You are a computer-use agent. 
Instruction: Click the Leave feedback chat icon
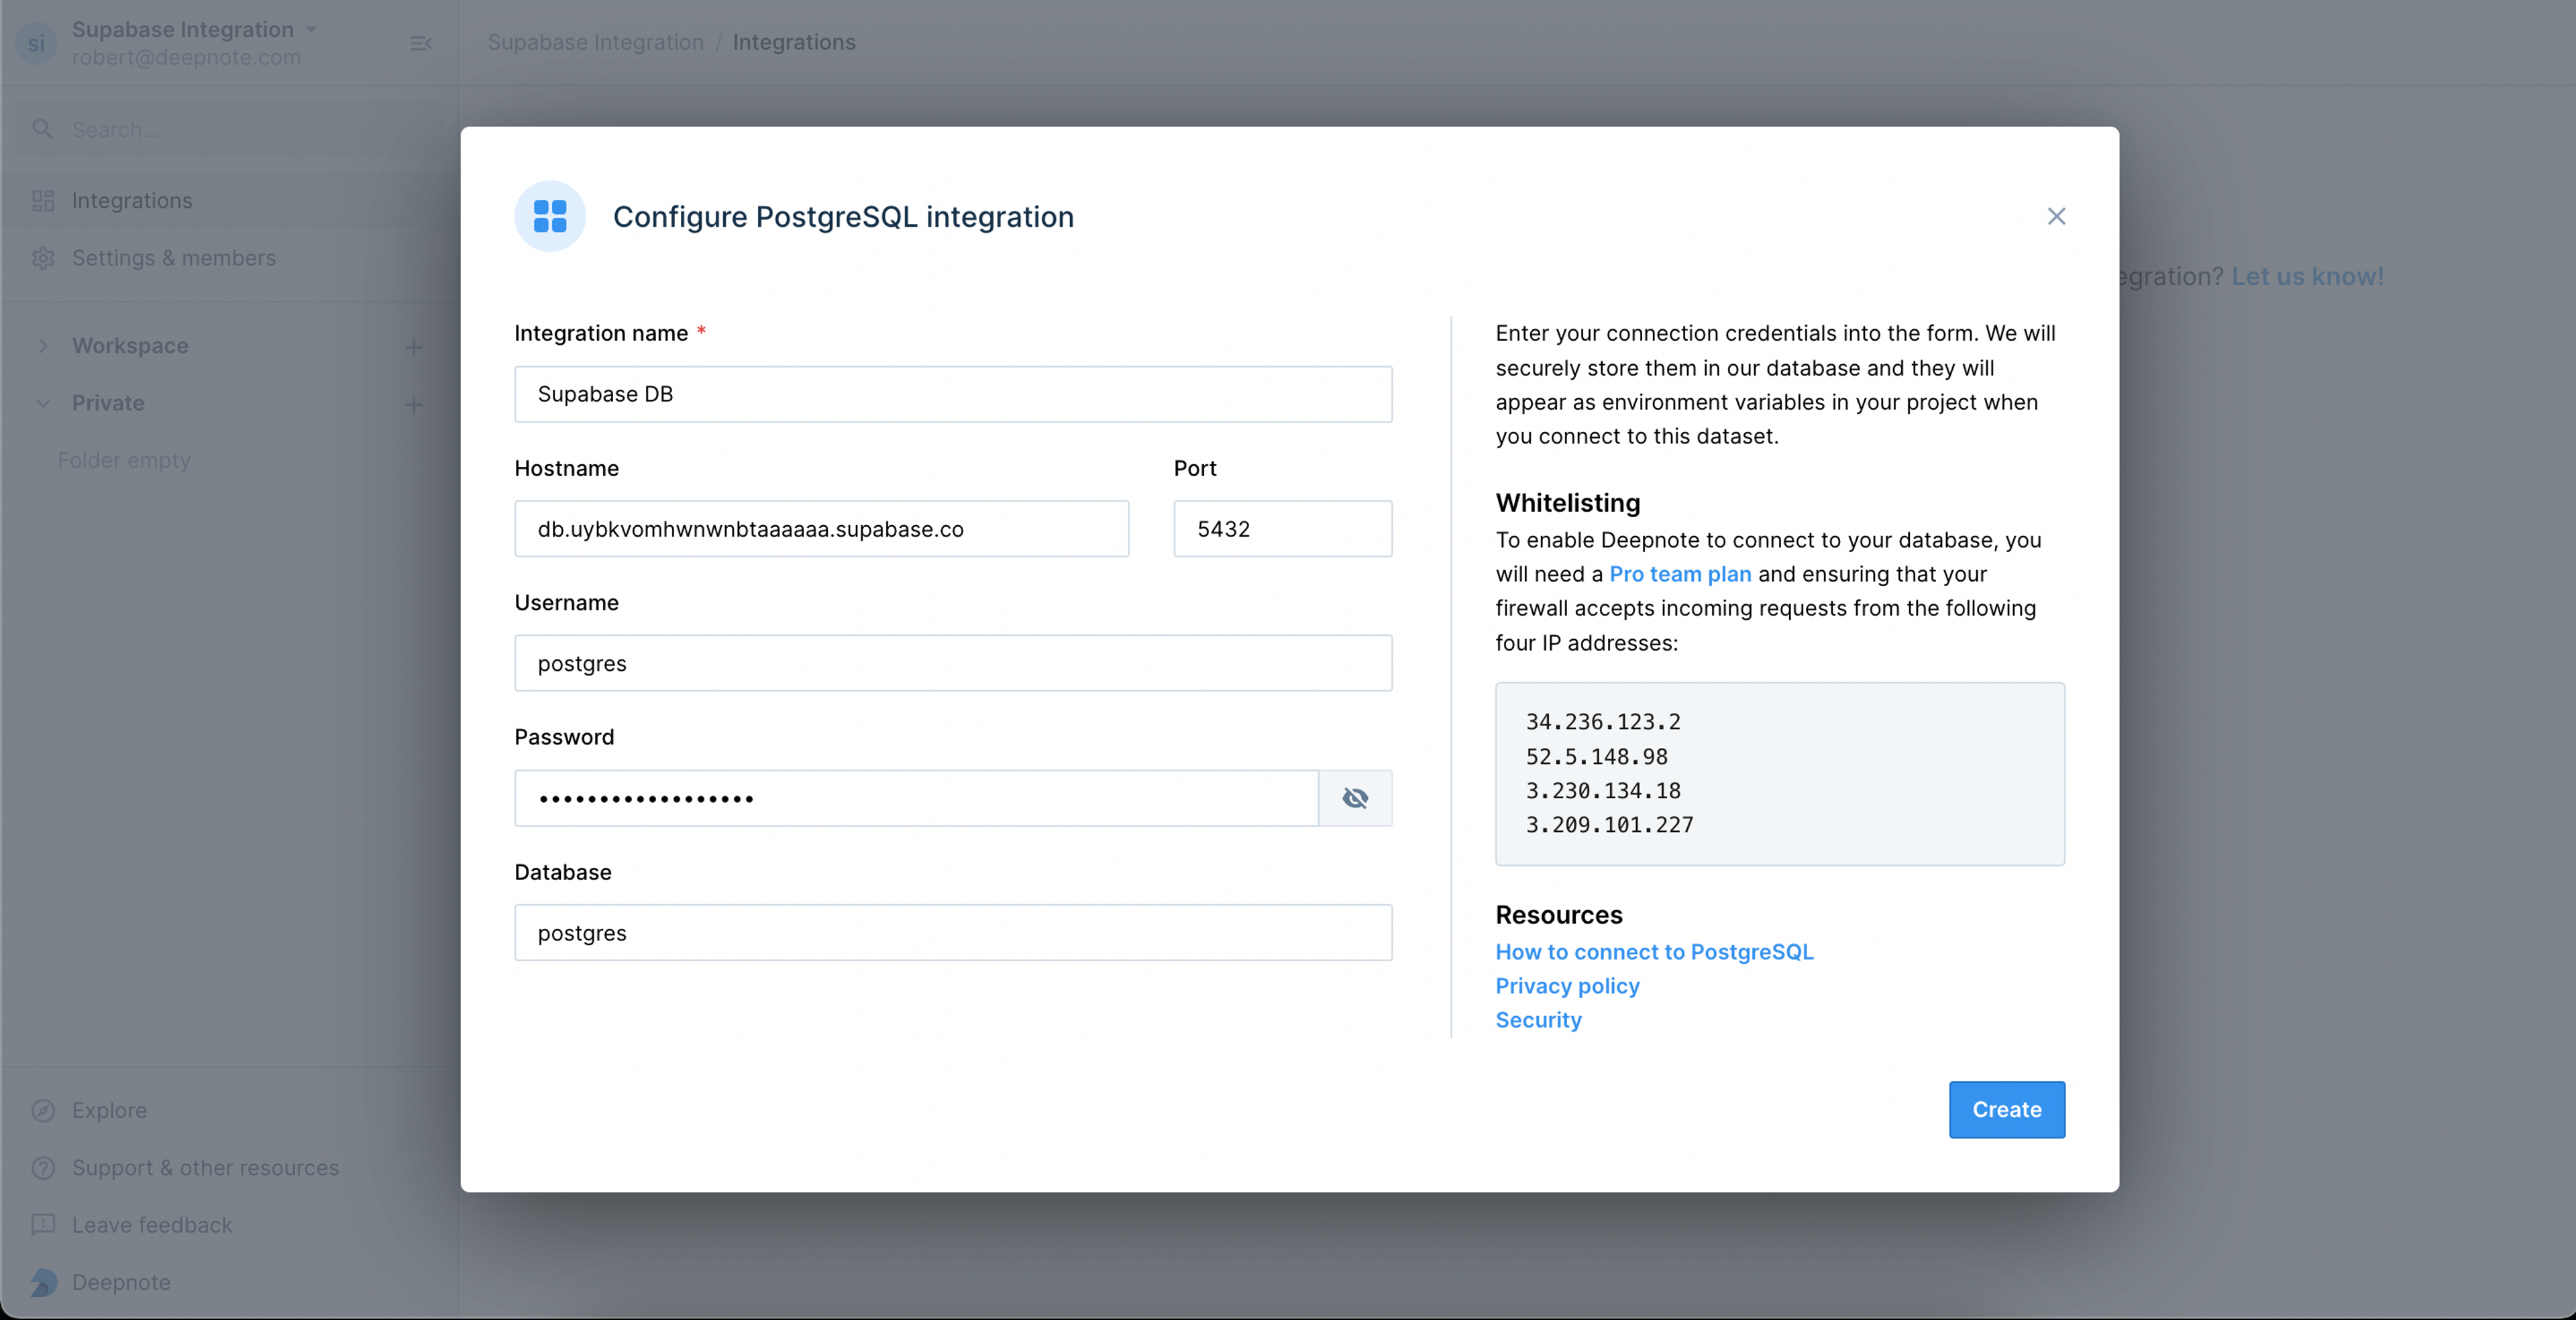(43, 1225)
